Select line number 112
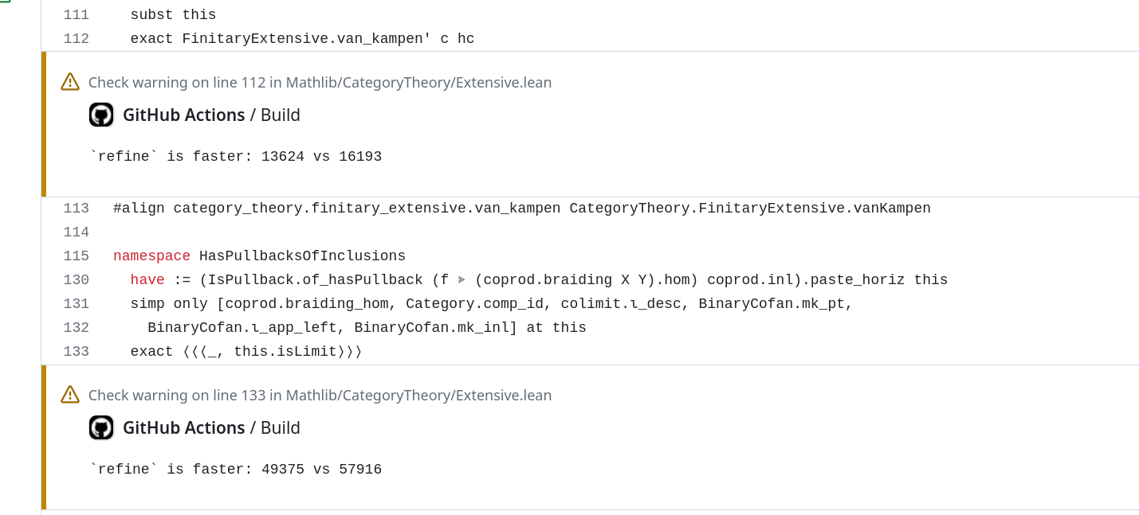1139x515 pixels. [x=76, y=39]
